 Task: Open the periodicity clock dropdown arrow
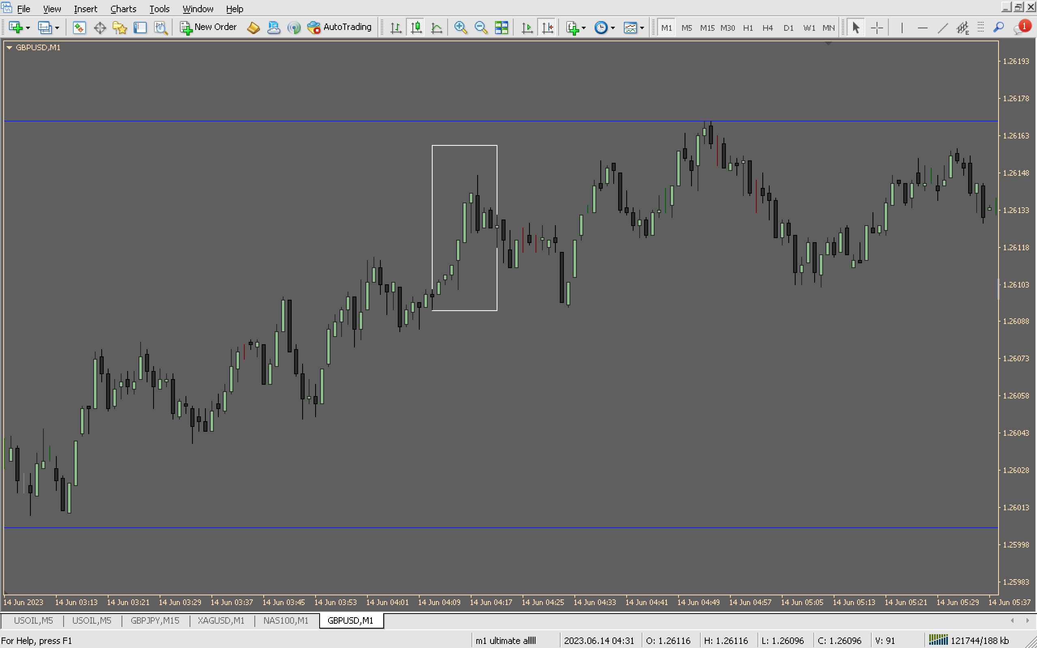[x=613, y=28]
